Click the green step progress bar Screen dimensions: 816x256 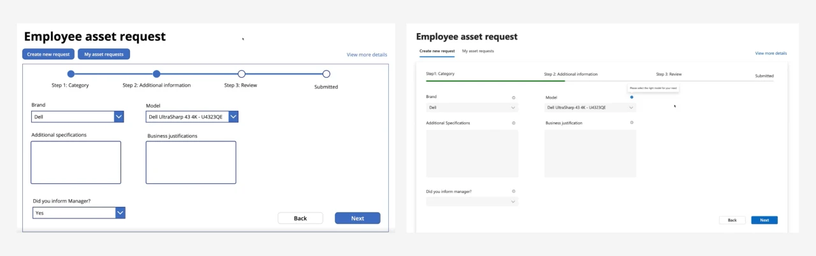(x=495, y=81)
